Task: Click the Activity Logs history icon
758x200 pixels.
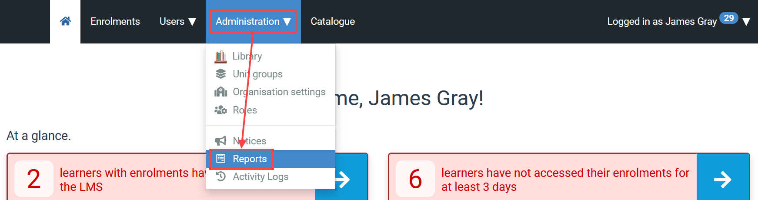Action: tap(221, 176)
